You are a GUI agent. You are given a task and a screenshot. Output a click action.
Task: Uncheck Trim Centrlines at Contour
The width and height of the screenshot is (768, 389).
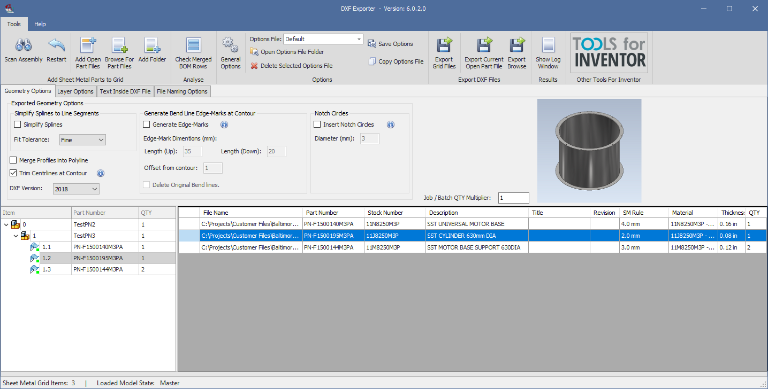point(13,173)
